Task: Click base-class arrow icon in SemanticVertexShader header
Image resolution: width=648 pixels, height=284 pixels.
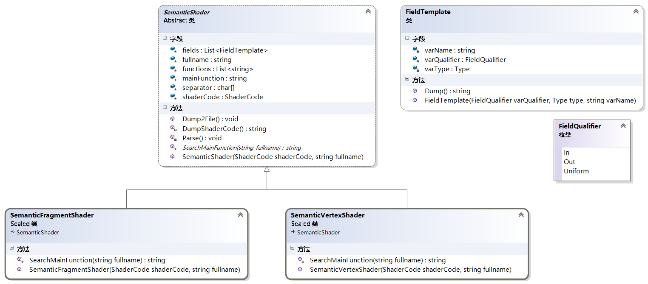Action: pos(293,232)
